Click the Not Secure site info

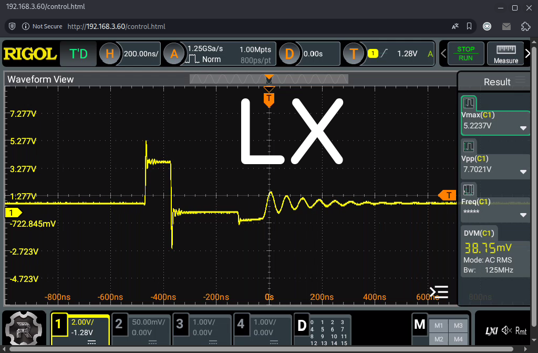pos(42,26)
